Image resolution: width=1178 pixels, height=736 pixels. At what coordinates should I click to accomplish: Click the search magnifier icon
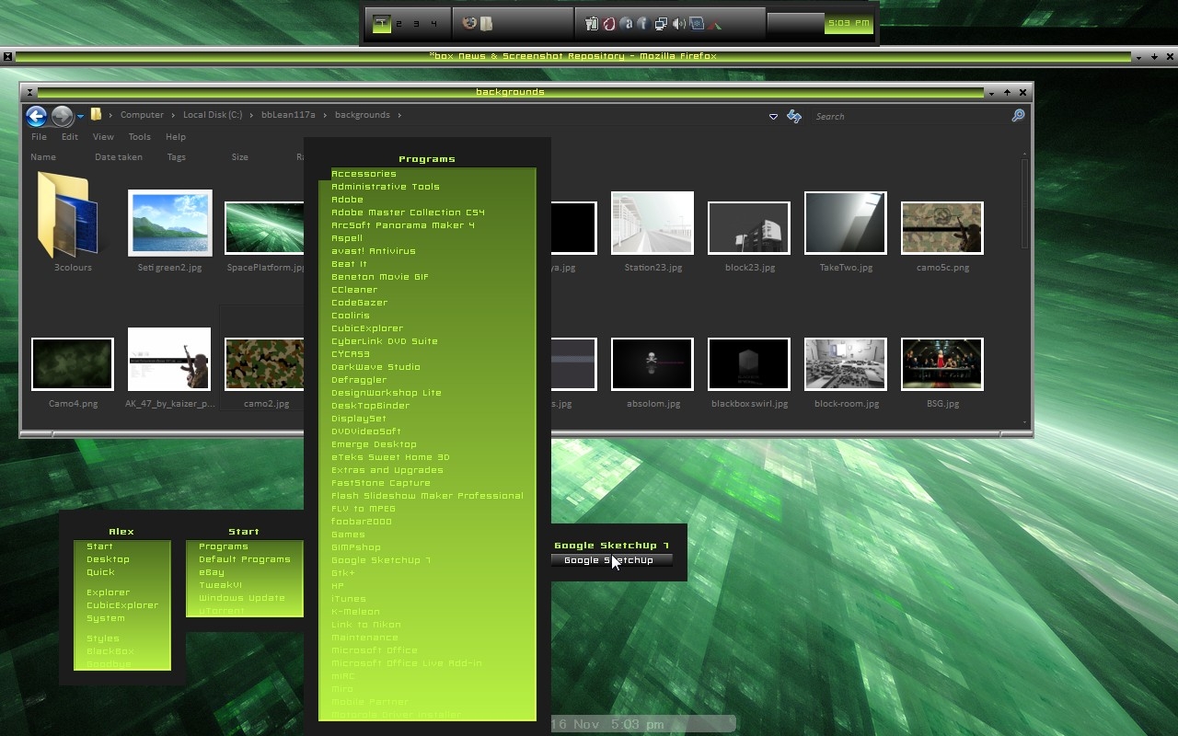[x=1018, y=116]
